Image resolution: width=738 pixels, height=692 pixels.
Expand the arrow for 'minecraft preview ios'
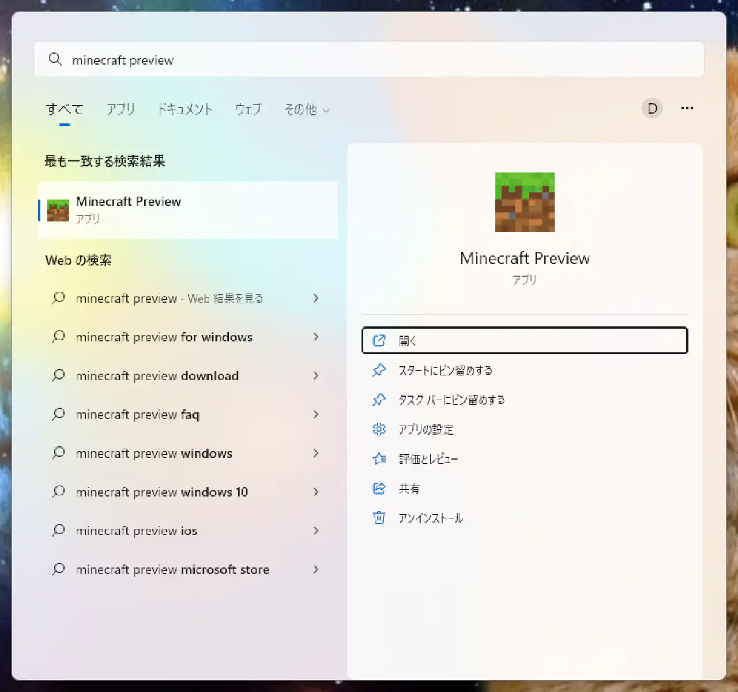click(x=316, y=531)
